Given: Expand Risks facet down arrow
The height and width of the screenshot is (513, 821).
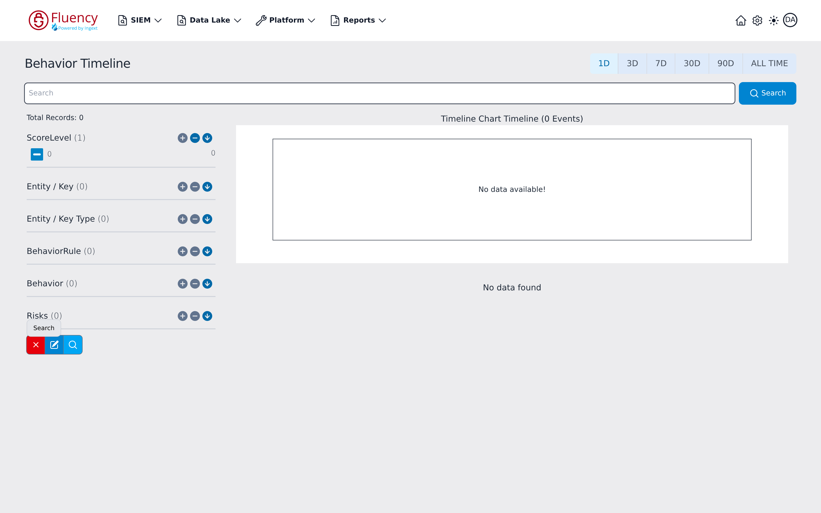Looking at the screenshot, I should click(207, 316).
